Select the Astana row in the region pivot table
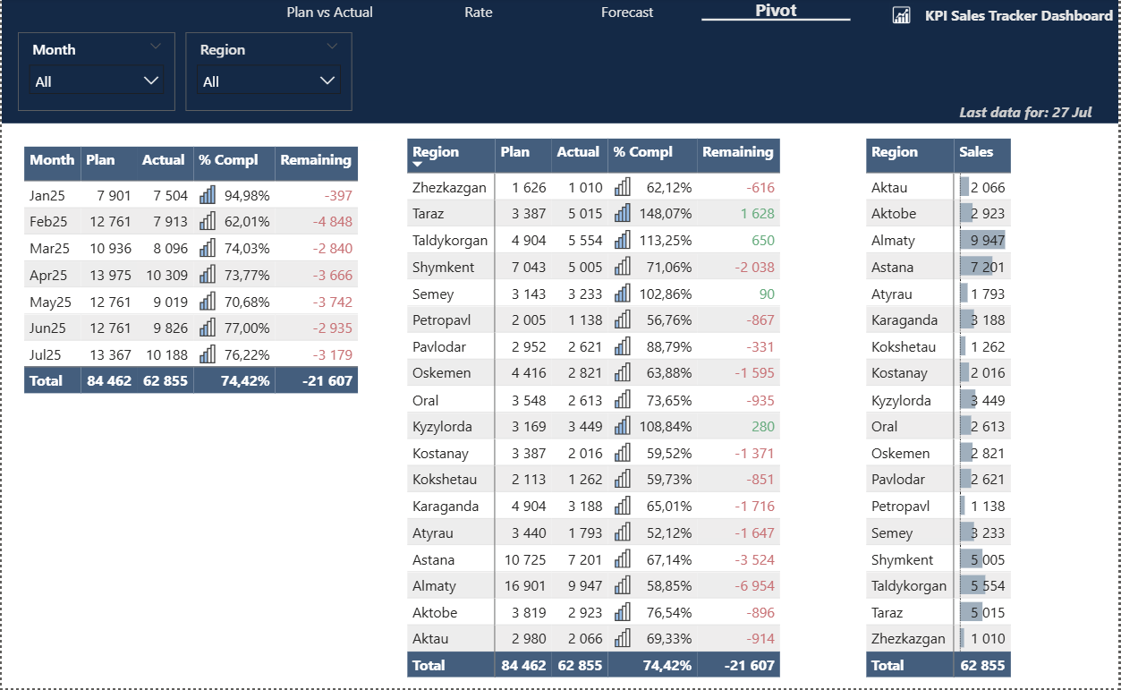 [434, 559]
